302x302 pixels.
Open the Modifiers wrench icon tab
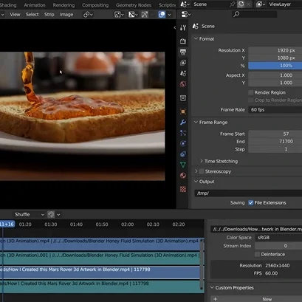183,123
